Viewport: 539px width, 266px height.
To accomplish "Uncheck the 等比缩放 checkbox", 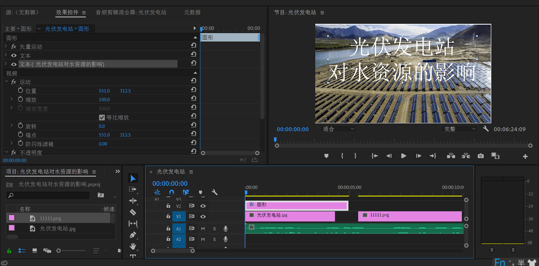I will pyautogui.click(x=102, y=117).
